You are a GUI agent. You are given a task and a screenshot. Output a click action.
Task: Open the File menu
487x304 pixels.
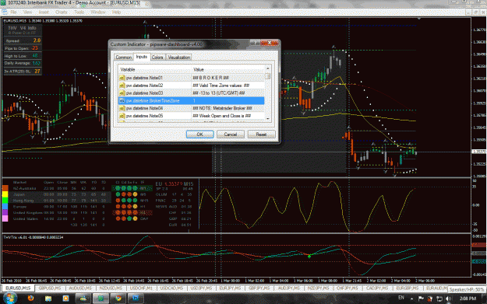coord(14,12)
